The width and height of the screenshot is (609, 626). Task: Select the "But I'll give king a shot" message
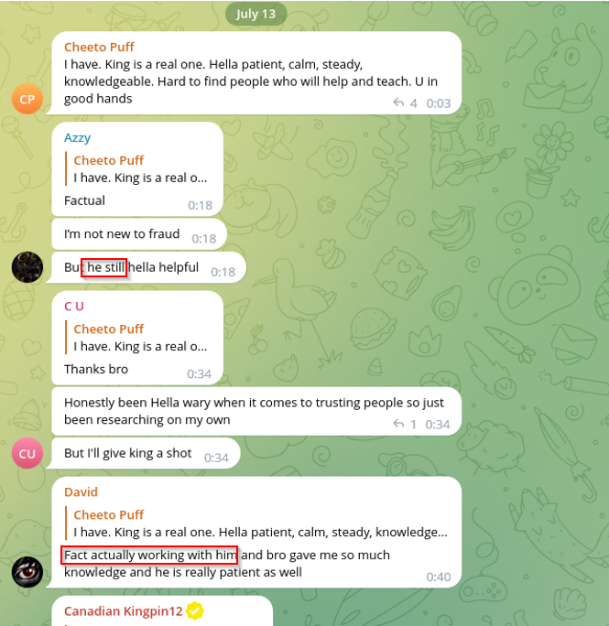tap(146, 453)
